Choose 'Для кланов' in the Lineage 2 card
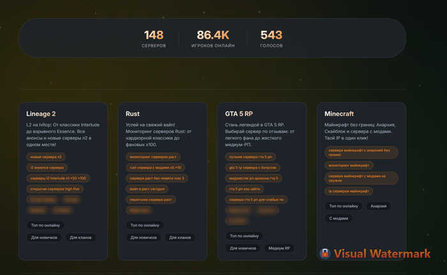Viewport: 447px width, 275px height. [80, 237]
